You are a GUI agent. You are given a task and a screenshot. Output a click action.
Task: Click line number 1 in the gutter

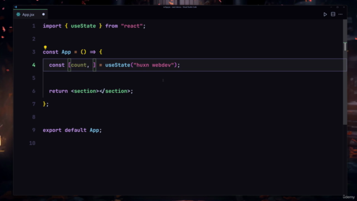click(33, 26)
